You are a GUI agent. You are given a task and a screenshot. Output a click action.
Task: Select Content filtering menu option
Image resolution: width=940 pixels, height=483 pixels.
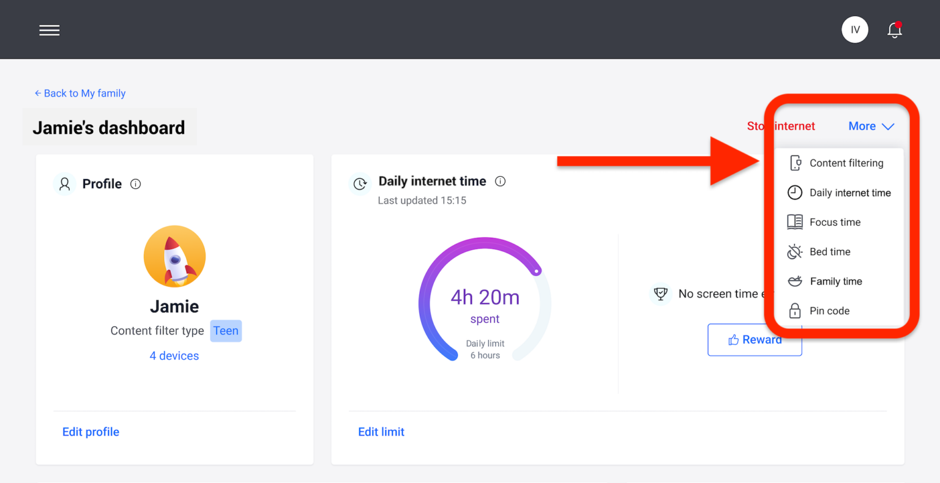coord(846,163)
